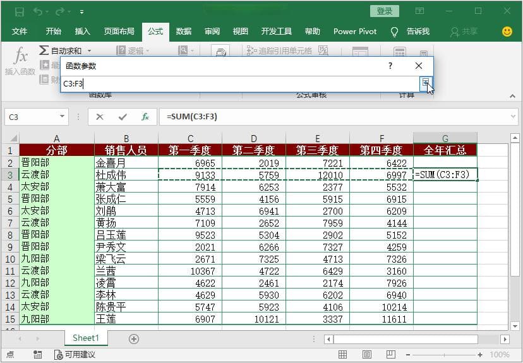Select row 8 header
523x363 pixels.
pyautogui.click(x=10, y=235)
